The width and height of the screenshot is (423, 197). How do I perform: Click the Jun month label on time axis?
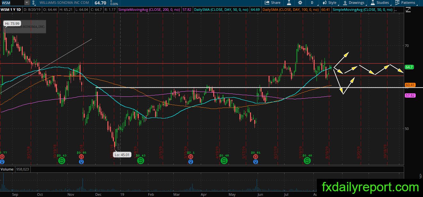click(260, 194)
